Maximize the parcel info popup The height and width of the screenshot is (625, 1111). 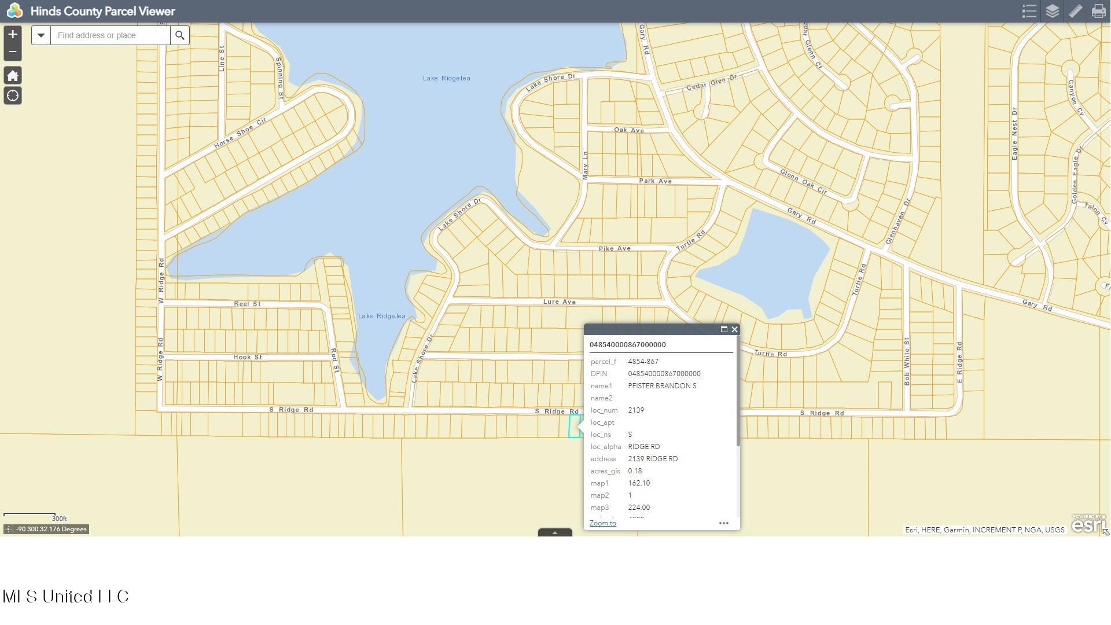point(724,330)
